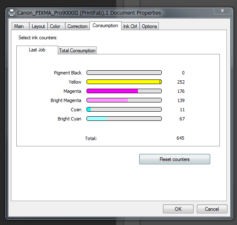237x225 pixels.
Task: Open the Main tab
Action: (x=20, y=26)
